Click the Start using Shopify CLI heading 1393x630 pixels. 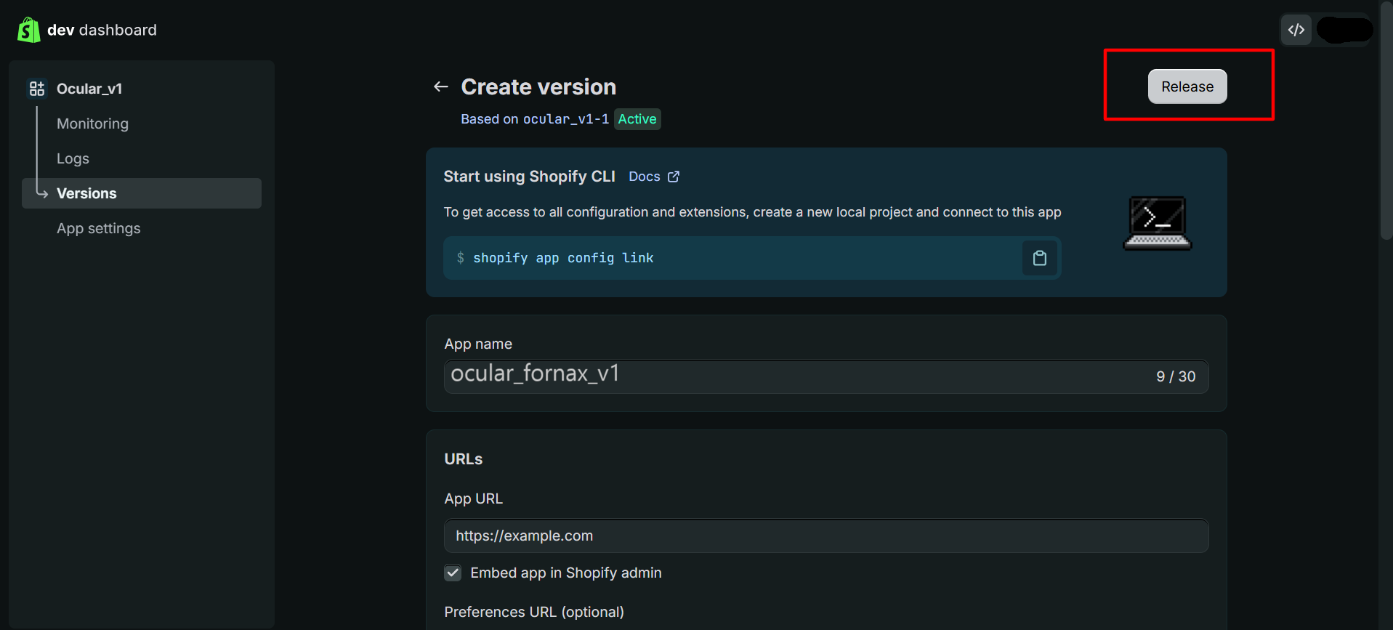(530, 177)
